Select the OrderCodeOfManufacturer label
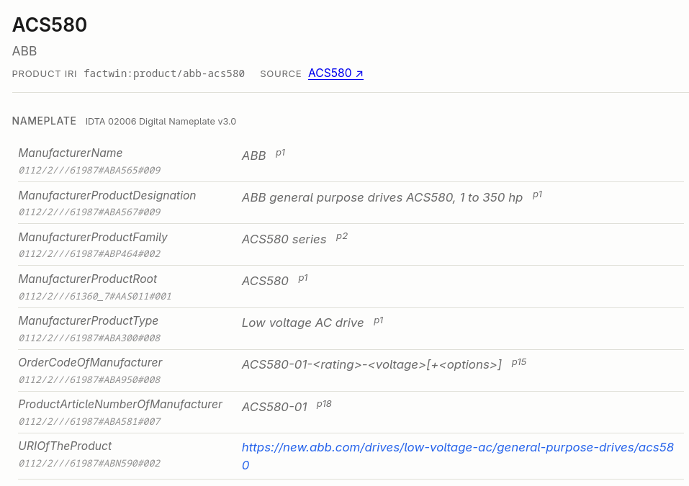Screen dimensions: 689x486 [x=90, y=363]
